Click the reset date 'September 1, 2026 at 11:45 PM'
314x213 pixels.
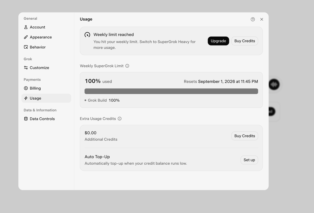[228, 82]
